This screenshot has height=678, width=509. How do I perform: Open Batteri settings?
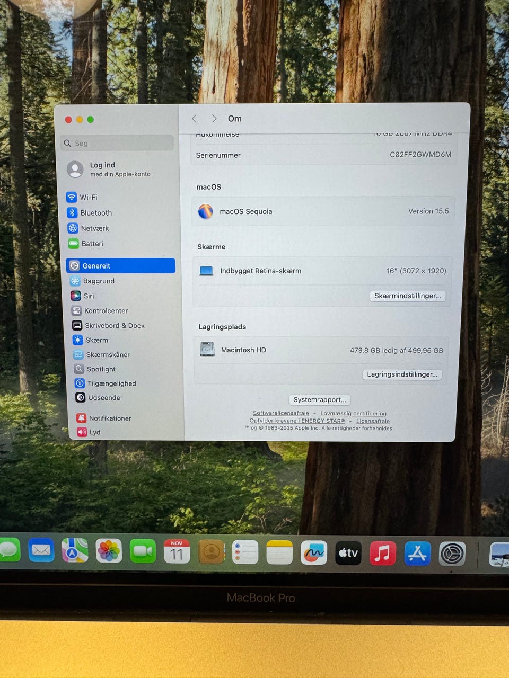pos(85,244)
